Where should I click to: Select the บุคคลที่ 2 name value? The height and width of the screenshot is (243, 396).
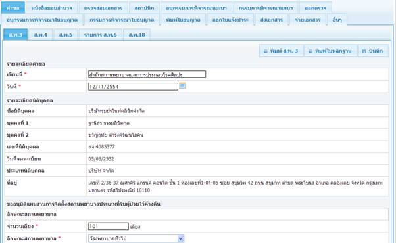coord(116,135)
